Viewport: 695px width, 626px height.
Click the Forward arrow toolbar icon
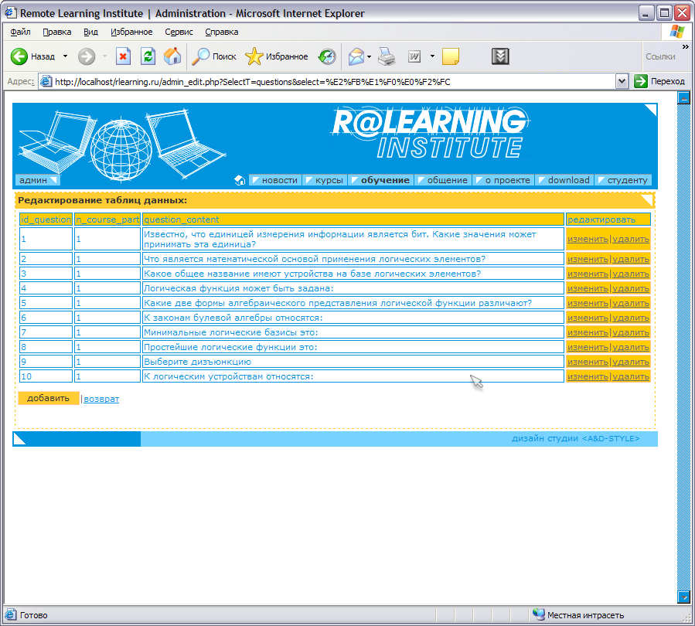[x=87, y=56]
